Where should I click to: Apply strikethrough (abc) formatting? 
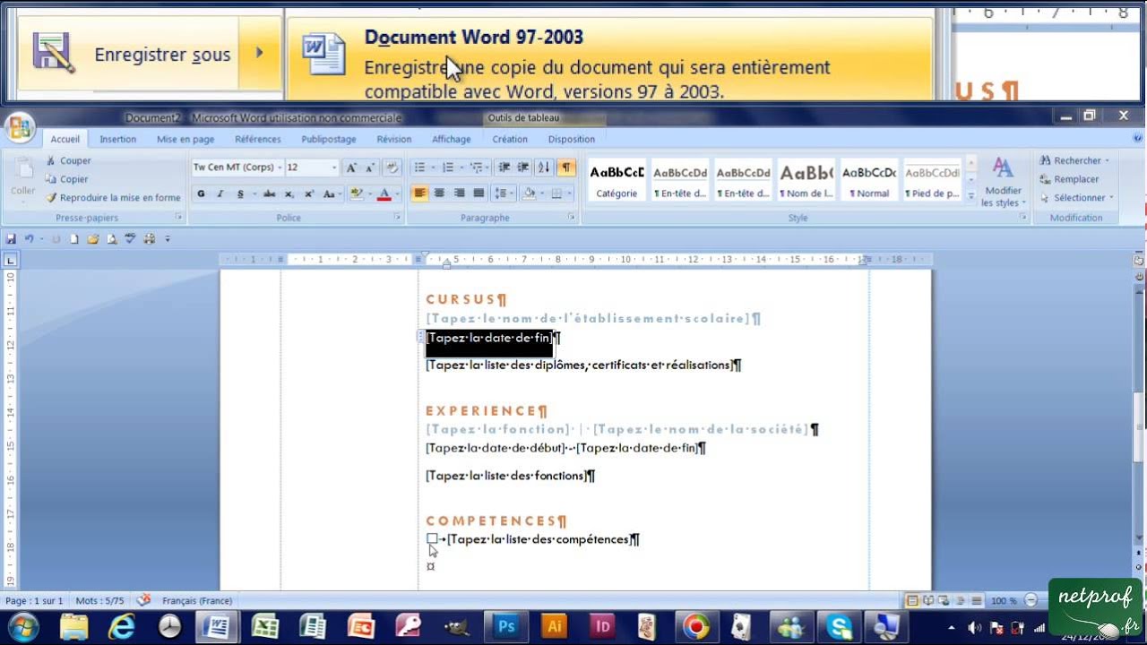click(x=270, y=193)
